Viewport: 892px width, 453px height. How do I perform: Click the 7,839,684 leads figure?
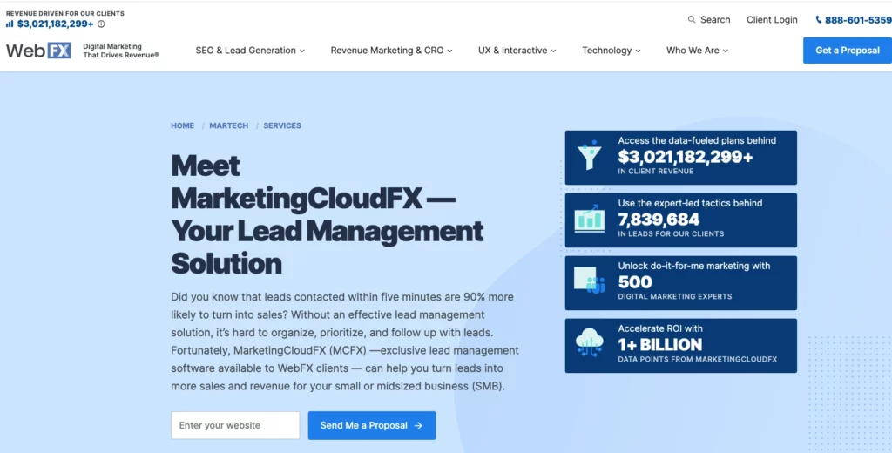[659, 220]
